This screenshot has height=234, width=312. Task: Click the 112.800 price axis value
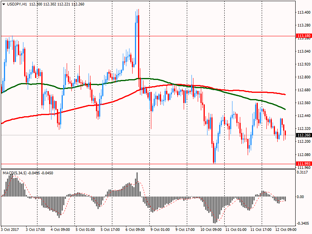[304, 77]
